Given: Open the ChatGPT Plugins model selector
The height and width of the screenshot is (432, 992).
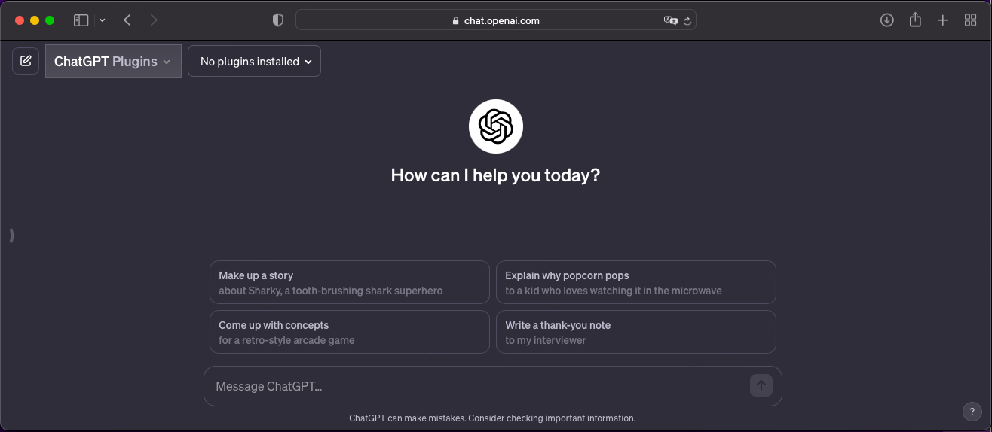Looking at the screenshot, I should [113, 61].
